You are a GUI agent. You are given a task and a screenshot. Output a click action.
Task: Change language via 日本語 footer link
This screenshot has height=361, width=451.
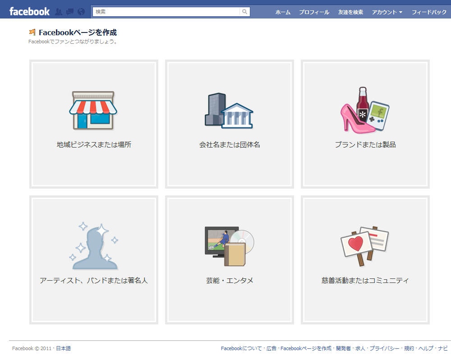(x=63, y=348)
